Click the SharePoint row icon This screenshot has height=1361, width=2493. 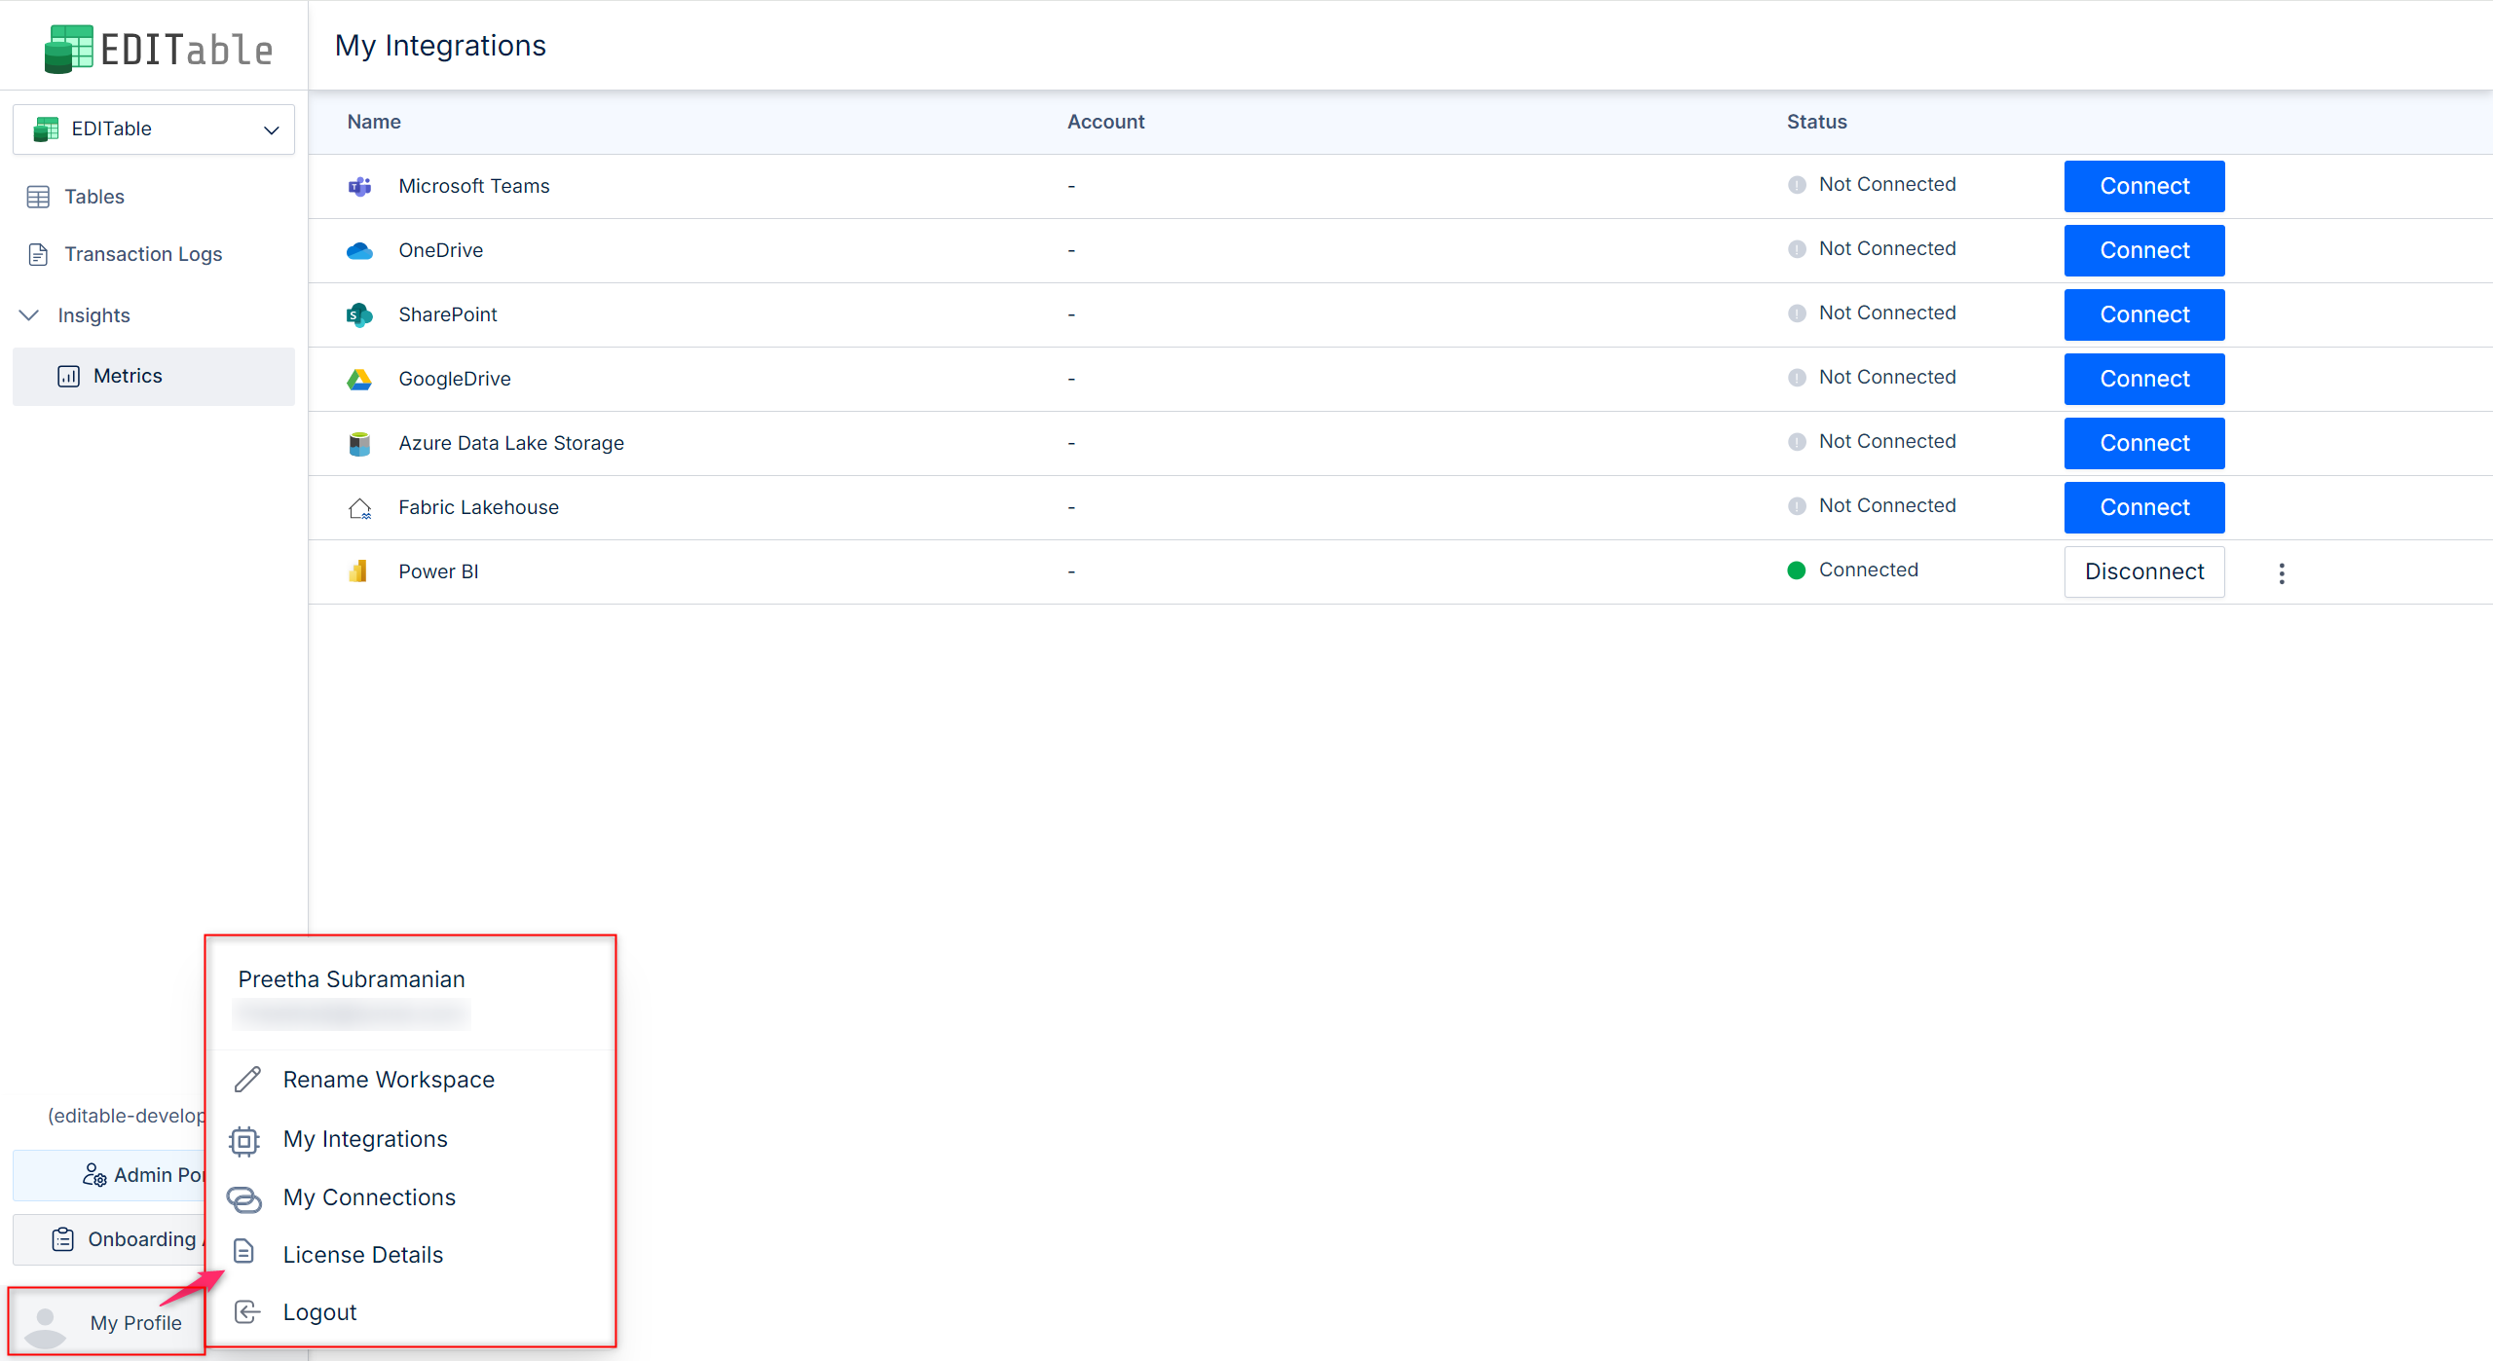tap(359, 314)
